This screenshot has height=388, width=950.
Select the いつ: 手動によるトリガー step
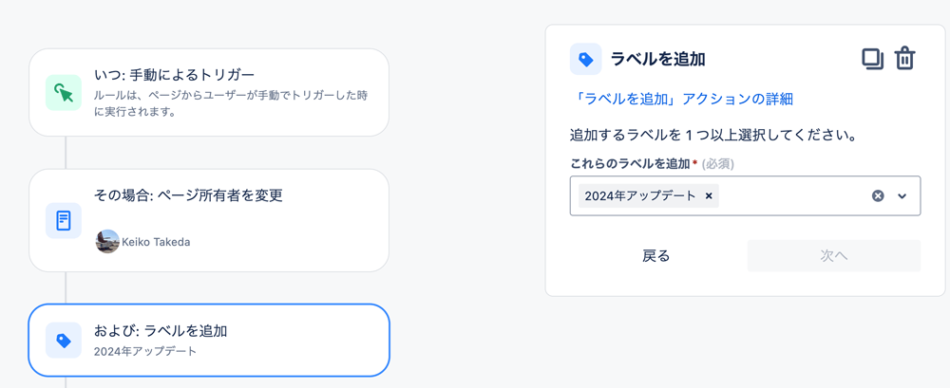(x=209, y=93)
